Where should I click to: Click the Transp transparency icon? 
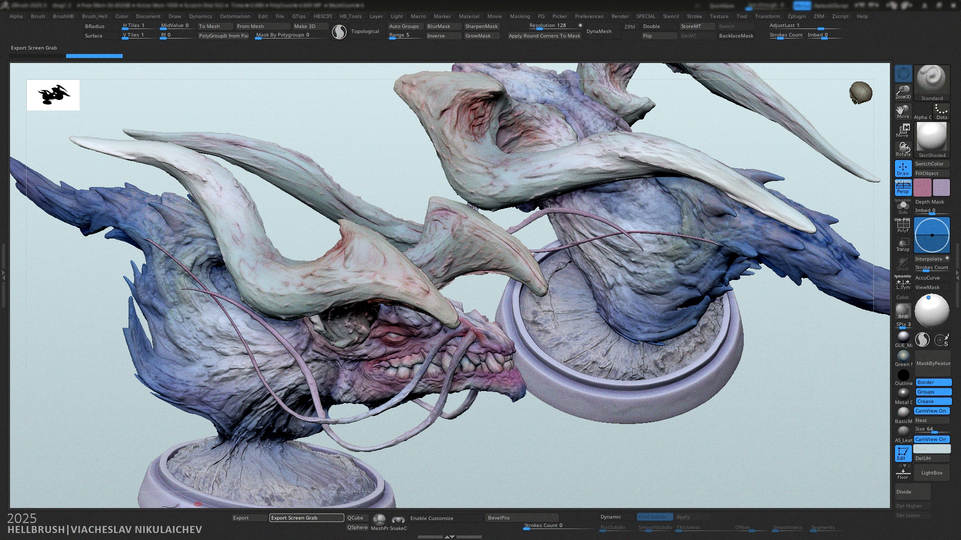(903, 244)
